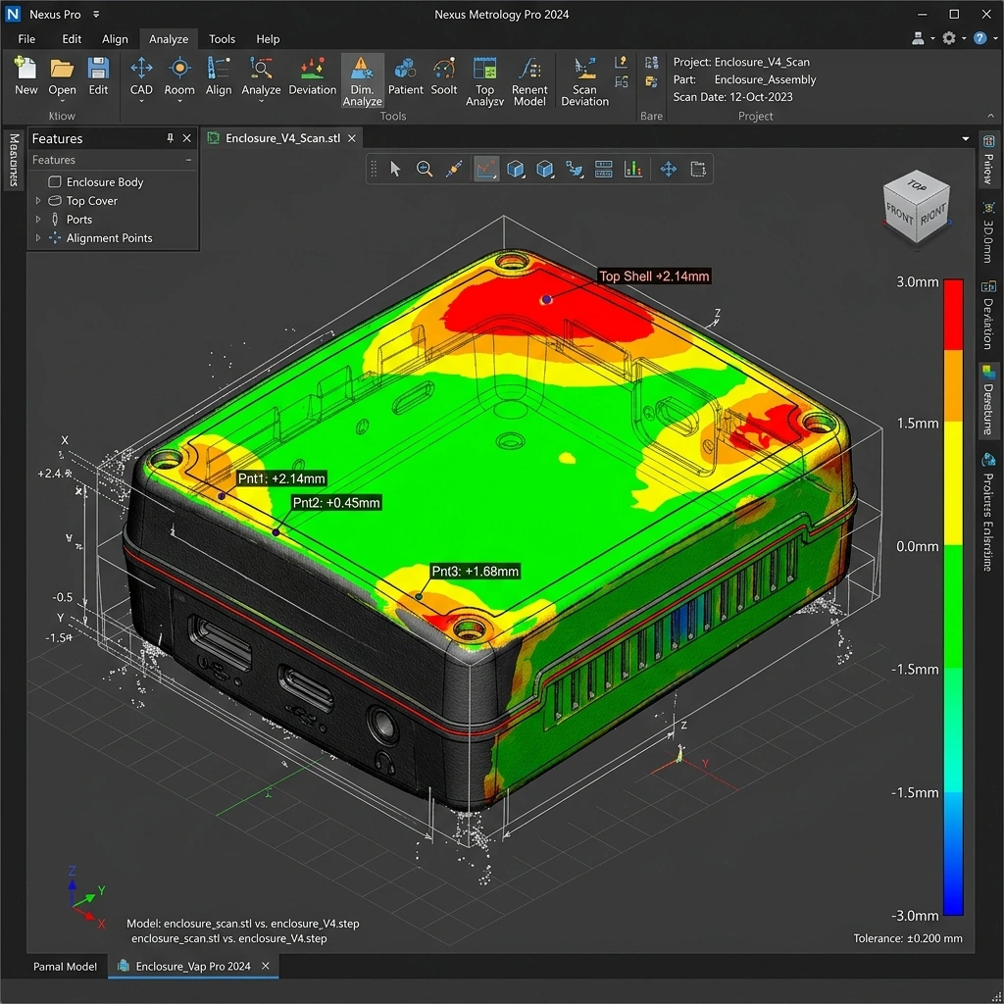
Task: Click the red section of deviation color scale
Action: pos(953,314)
